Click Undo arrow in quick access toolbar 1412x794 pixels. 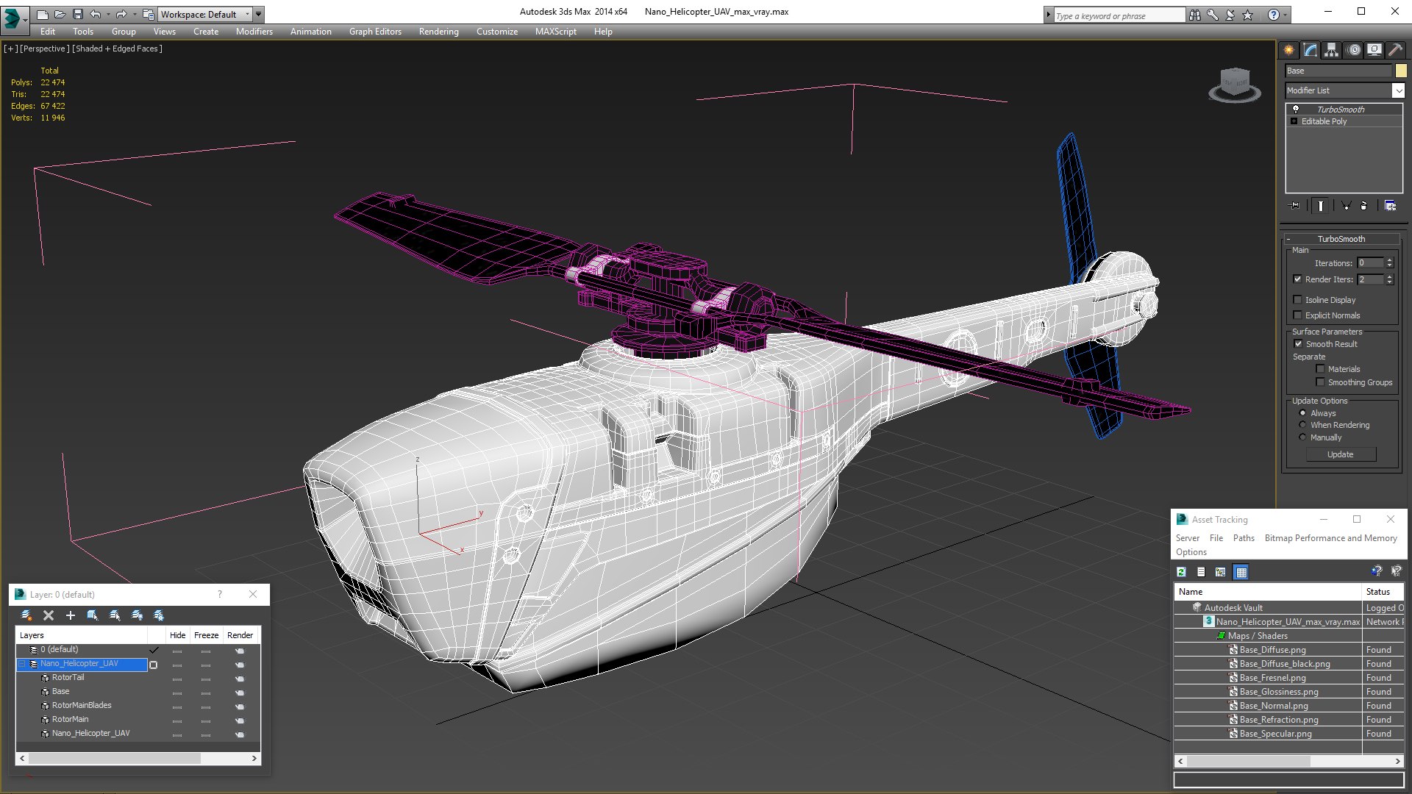point(96,14)
